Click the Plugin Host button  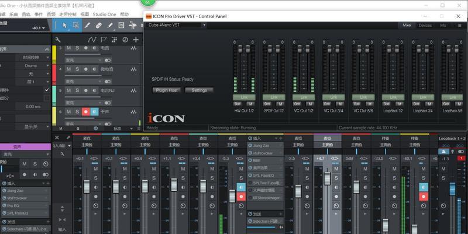tap(167, 90)
